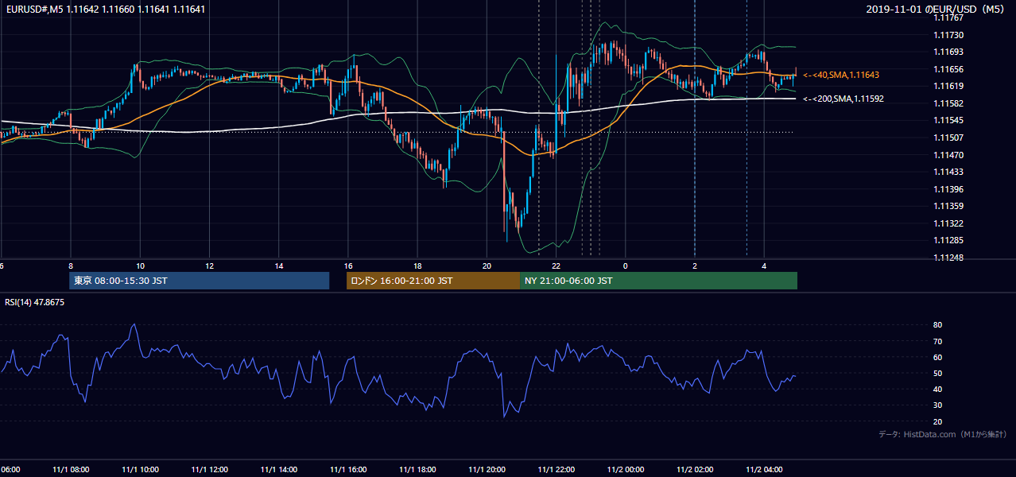Click the 1.11285 price axis label
Viewport: 1016px width, 477px height.
(948, 241)
